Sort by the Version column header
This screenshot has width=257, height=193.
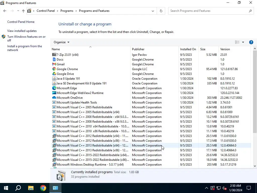coord(235,49)
